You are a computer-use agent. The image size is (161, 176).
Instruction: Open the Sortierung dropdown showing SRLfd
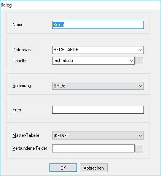point(98,86)
